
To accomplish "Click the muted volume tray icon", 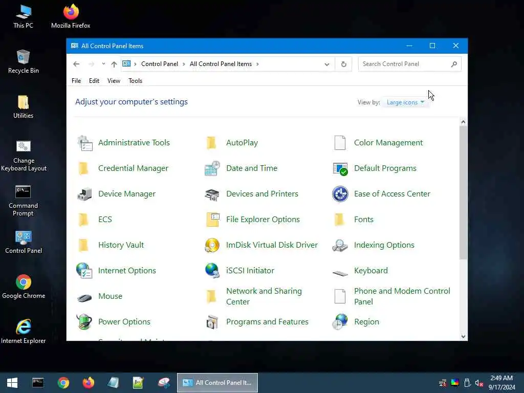I will [479, 383].
